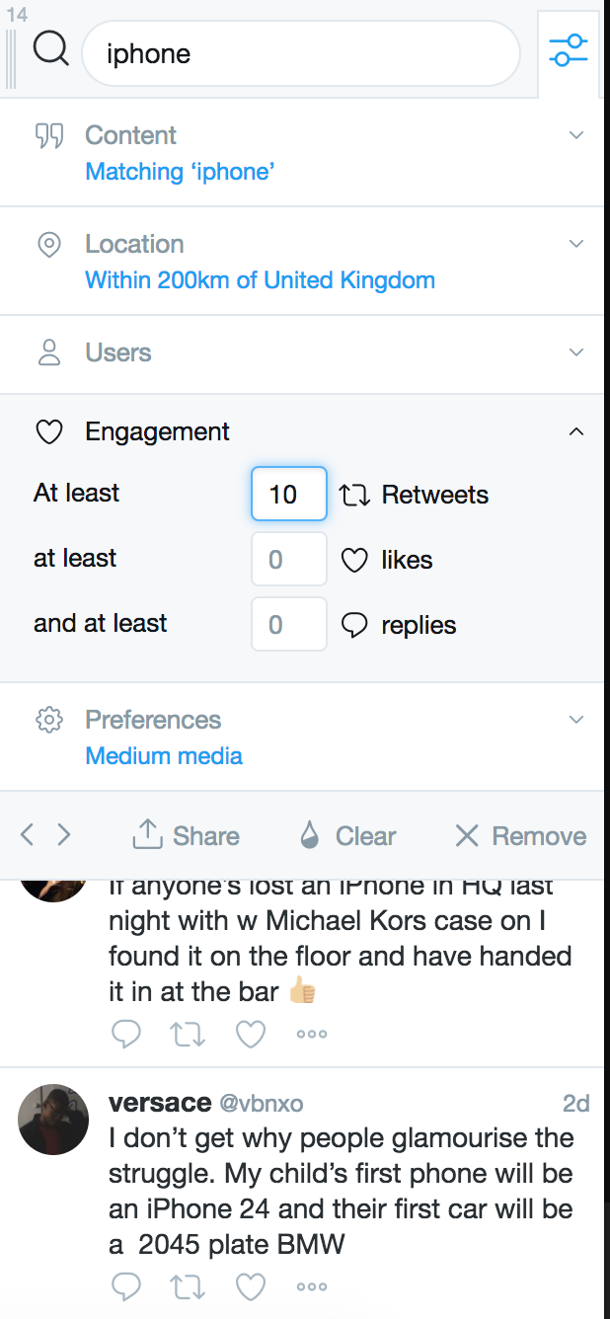The width and height of the screenshot is (610, 1319).
Task: Click the search magnifier icon
Action: click(50, 47)
